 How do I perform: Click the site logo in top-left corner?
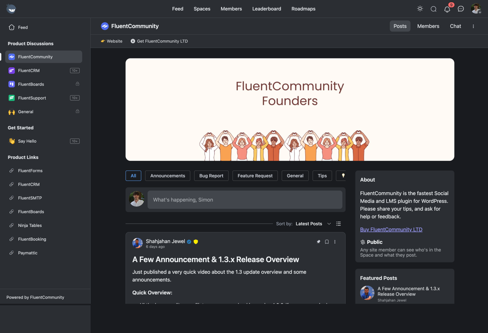[x=11, y=9]
